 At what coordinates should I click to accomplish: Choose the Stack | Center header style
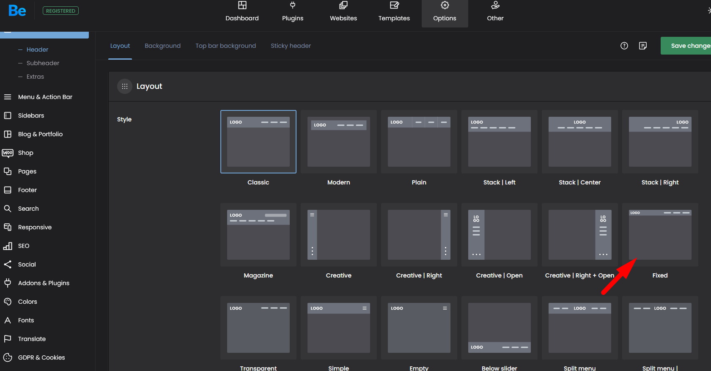click(x=580, y=142)
